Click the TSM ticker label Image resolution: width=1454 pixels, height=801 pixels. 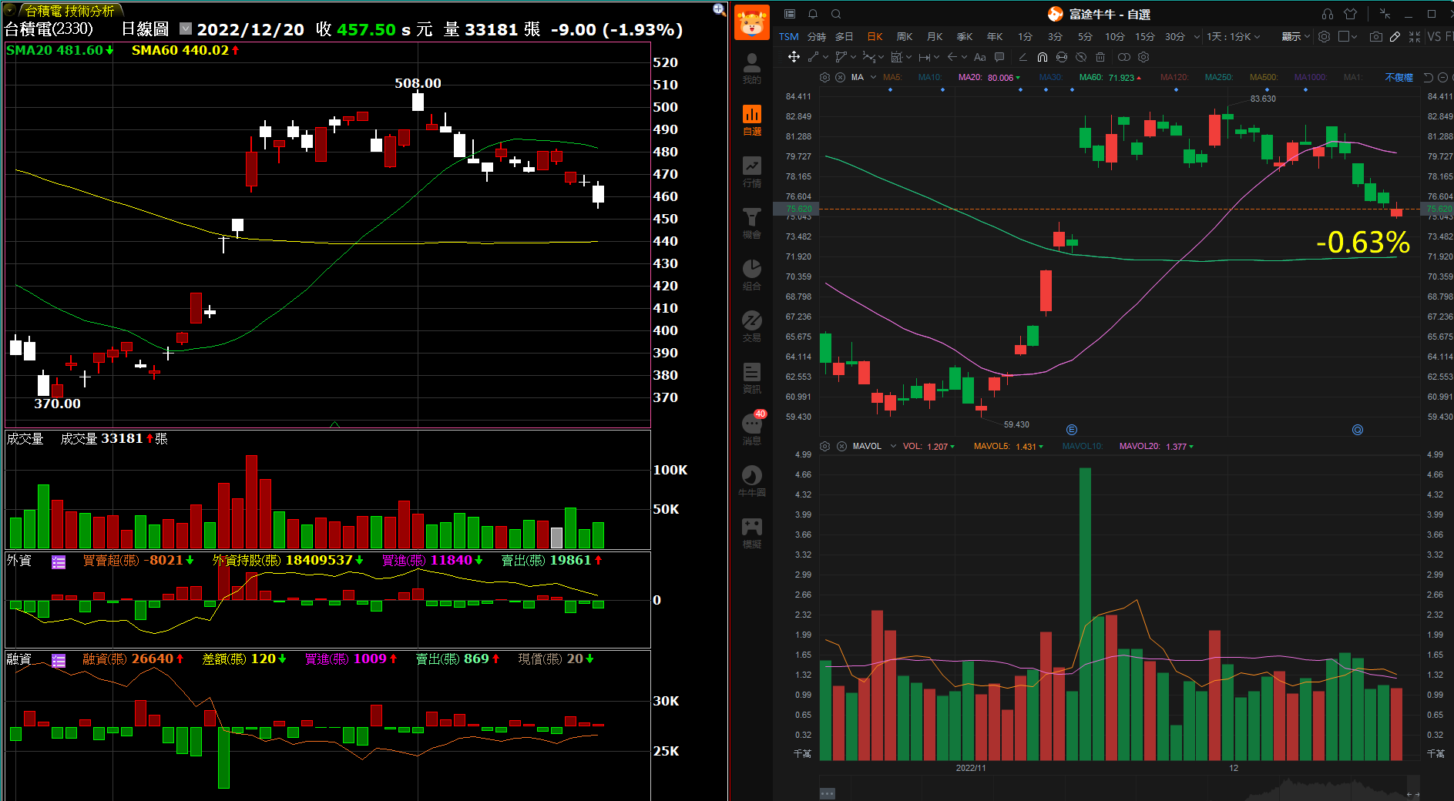[x=789, y=36]
